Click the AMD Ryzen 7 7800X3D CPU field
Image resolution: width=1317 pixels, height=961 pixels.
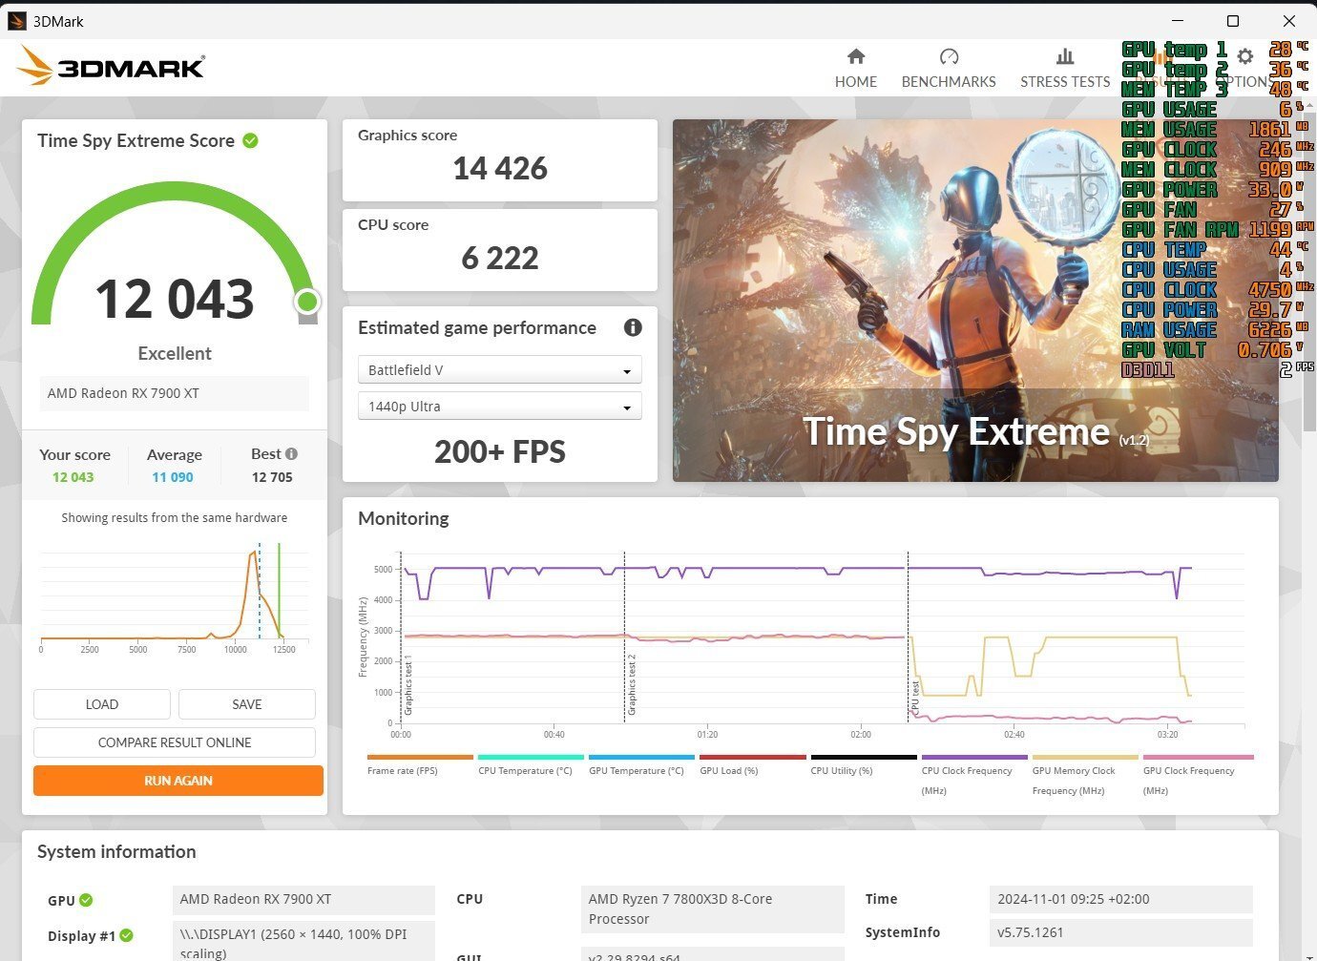click(713, 909)
